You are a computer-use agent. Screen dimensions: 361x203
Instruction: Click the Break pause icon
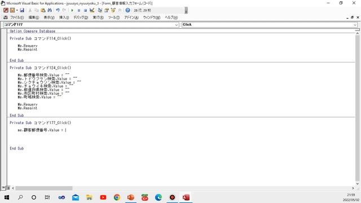79,10
